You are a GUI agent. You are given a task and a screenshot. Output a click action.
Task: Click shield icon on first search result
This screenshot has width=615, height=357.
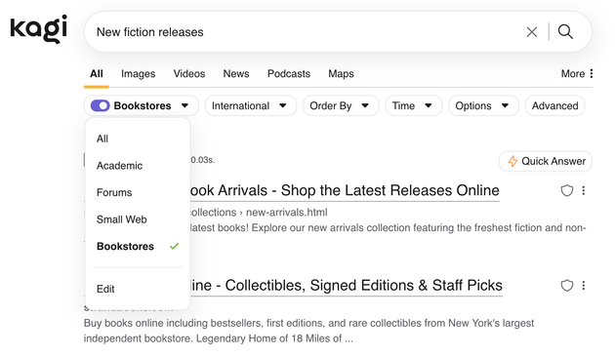pos(567,190)
